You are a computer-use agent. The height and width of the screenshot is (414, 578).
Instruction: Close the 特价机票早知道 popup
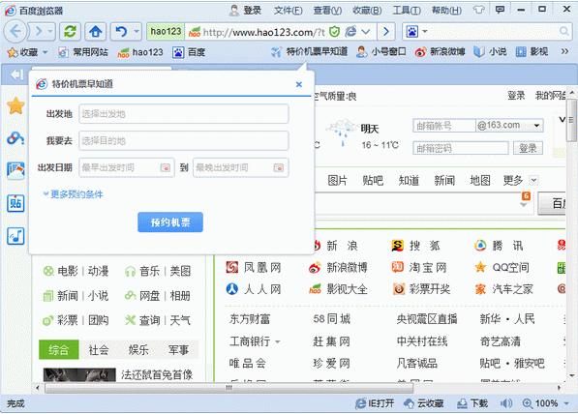pyautogui.click(x=299, y=84)
